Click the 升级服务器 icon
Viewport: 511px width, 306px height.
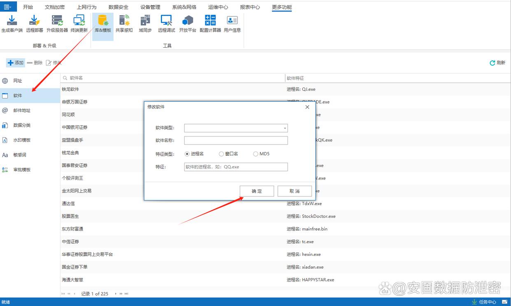point(57,23)
